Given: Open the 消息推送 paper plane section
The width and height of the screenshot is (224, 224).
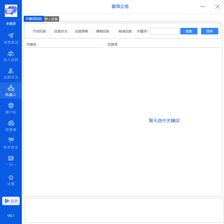Looking at the screenshot, I should 11,39.
